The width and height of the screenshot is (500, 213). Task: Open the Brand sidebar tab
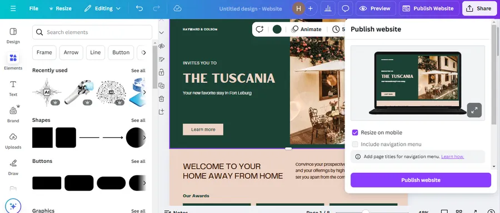[13, 115]
